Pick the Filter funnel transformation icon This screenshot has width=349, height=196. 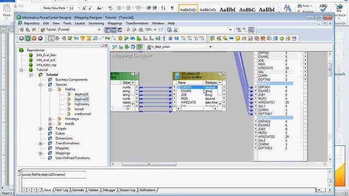82,39
